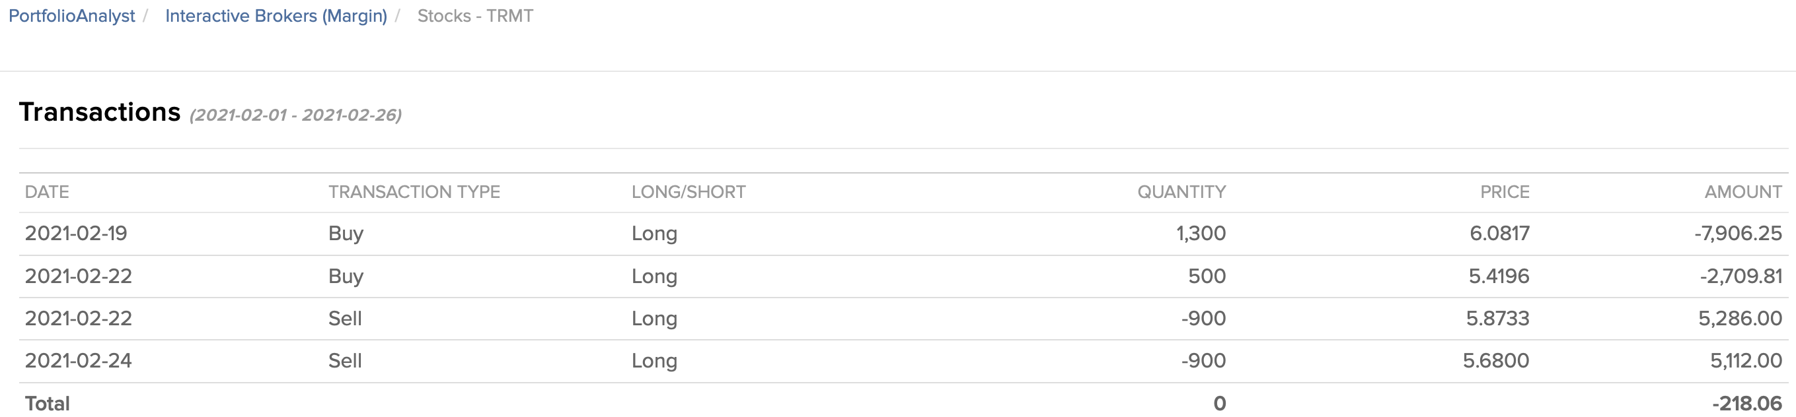
Task: Select the 2021-02-19 date cell
Action: click(76, 233)
